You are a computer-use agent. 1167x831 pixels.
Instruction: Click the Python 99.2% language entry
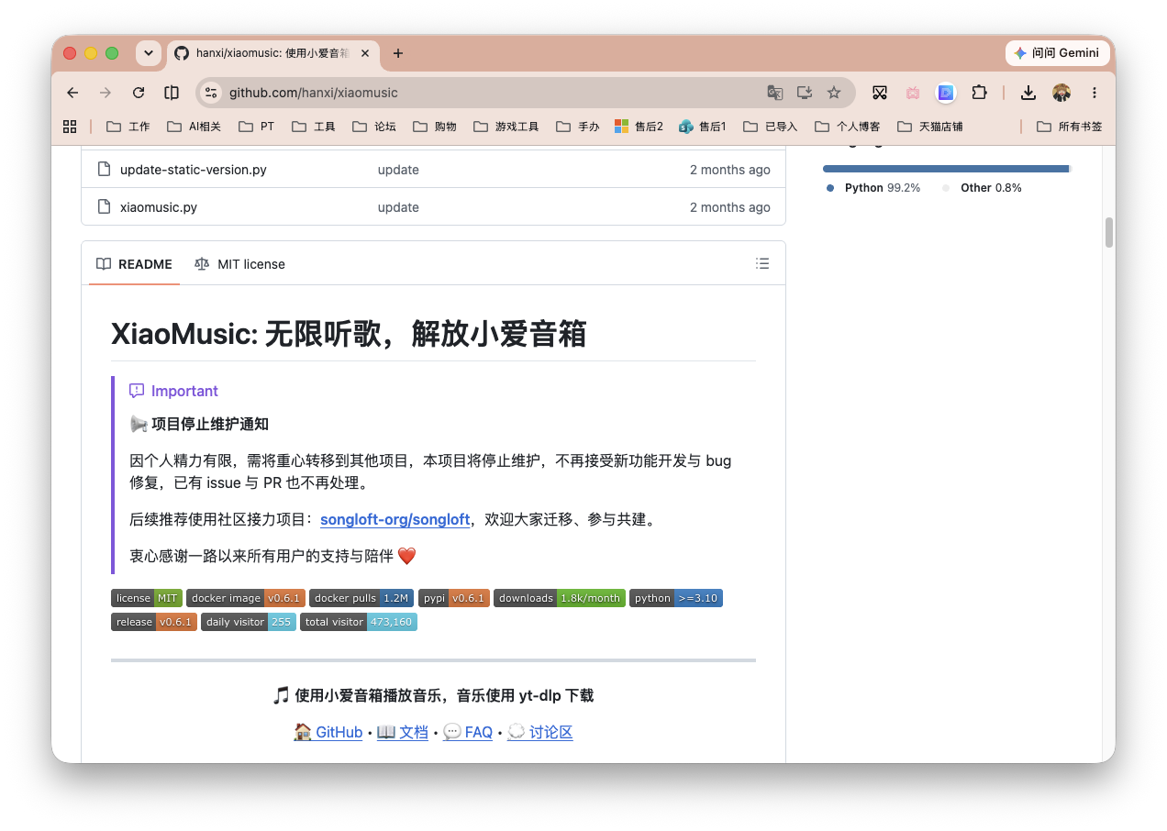tap(873, 188)
